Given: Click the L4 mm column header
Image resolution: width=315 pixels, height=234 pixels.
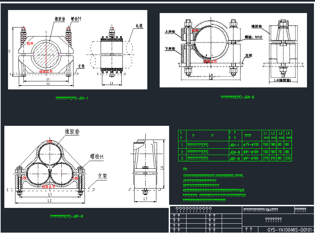Looking at the screenshot, I should click(288, 135).
